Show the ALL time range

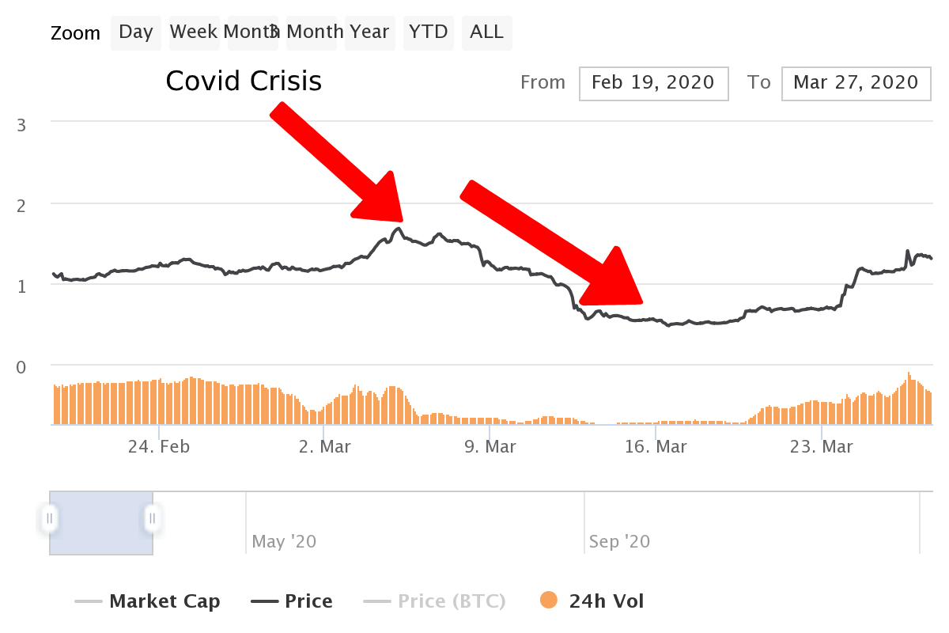486,32
